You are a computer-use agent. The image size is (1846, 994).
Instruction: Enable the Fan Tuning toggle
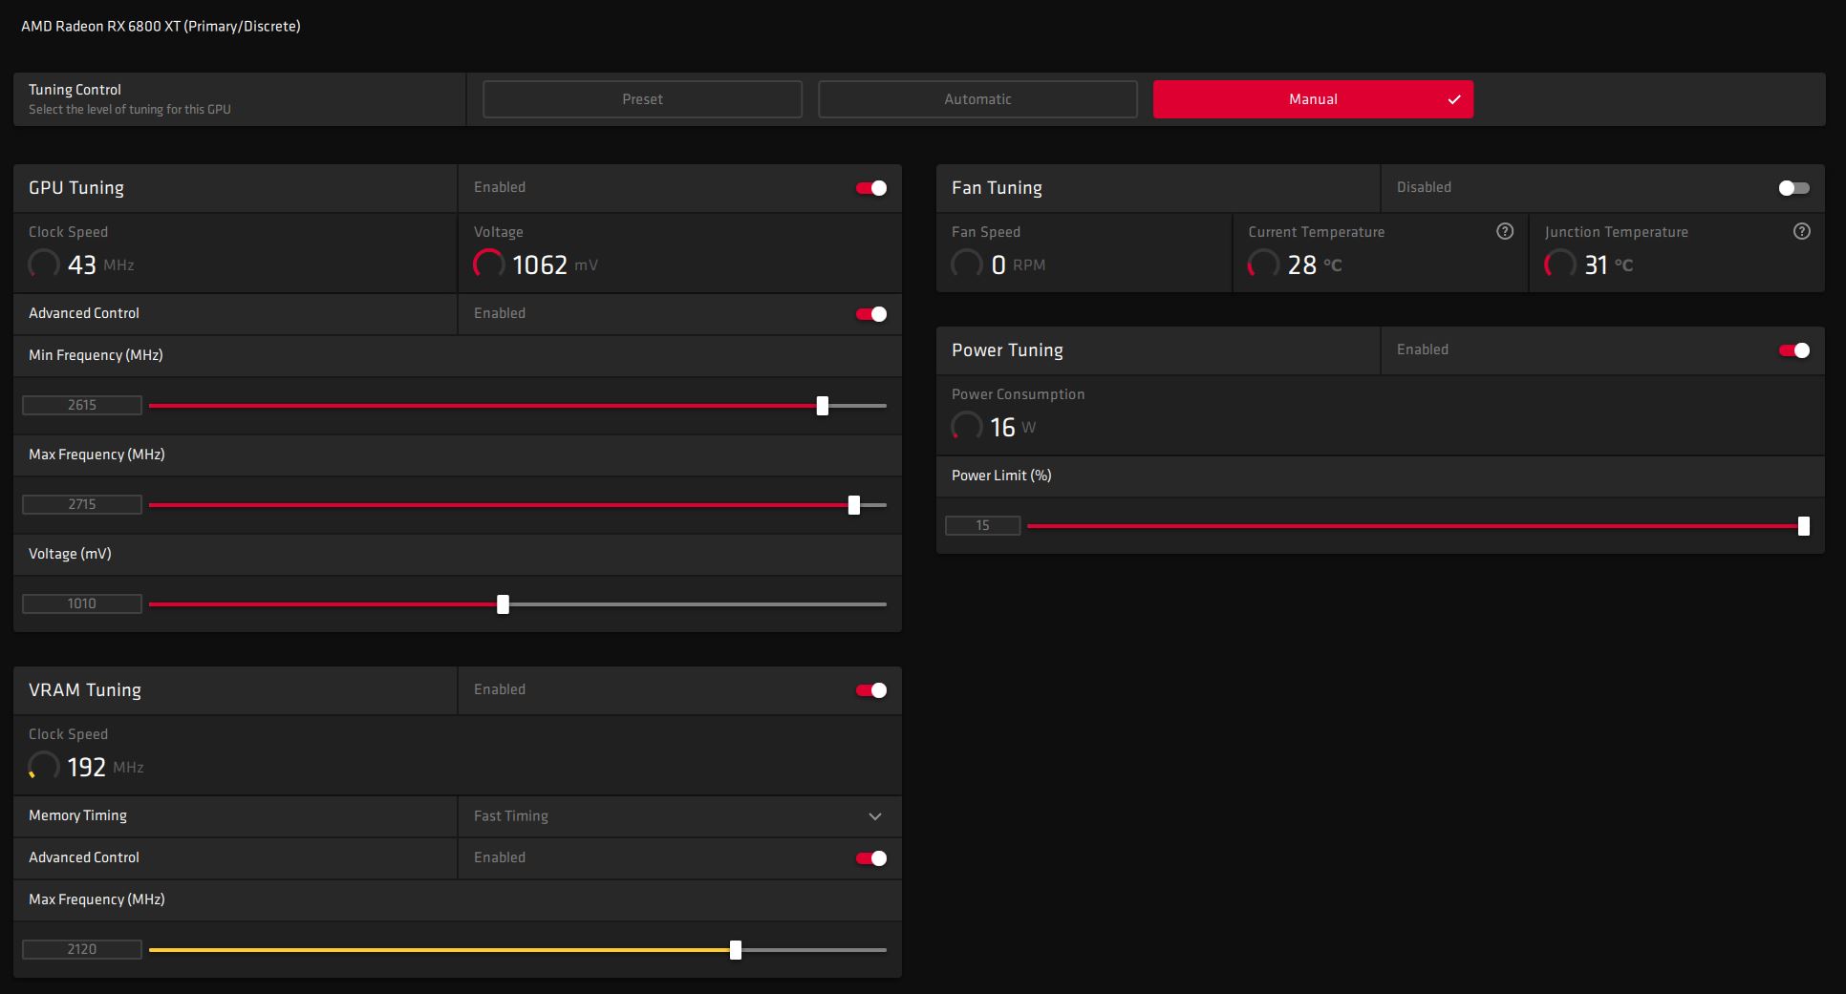[x=1794, y=188]
